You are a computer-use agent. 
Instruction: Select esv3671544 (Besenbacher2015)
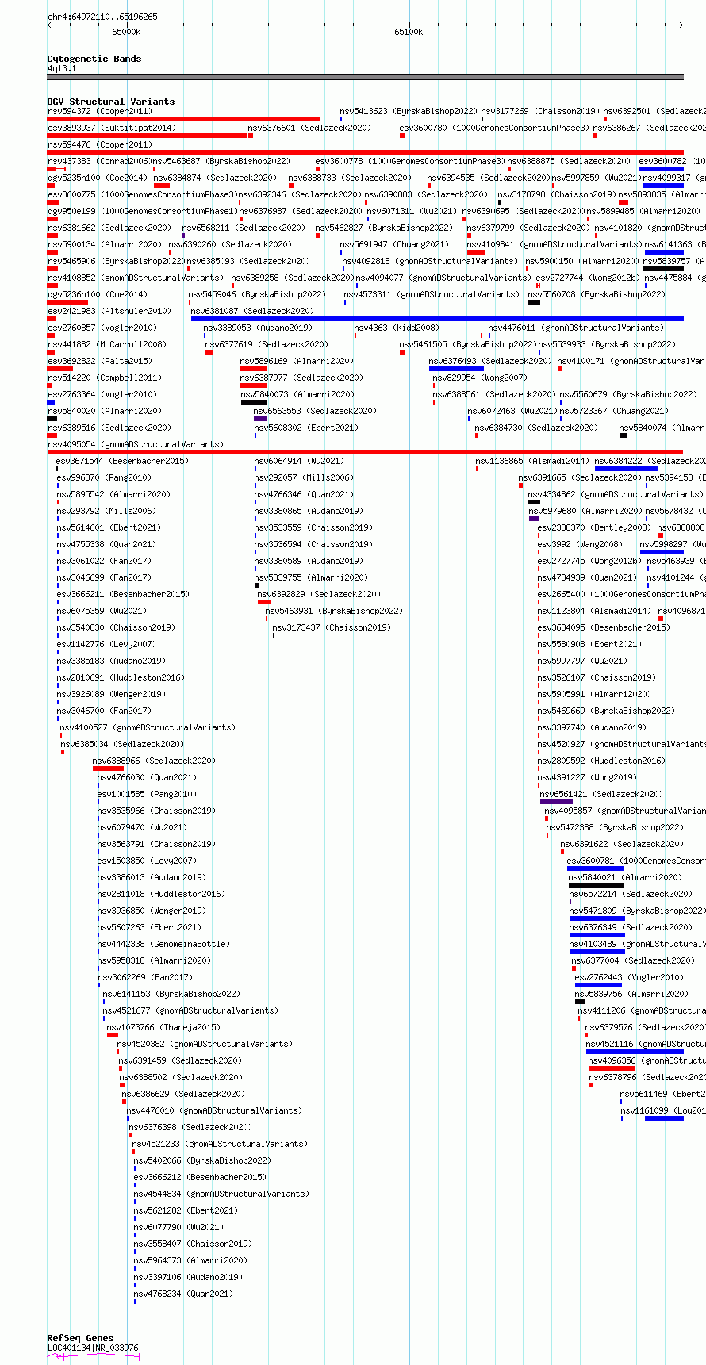(x=122, y=462)
